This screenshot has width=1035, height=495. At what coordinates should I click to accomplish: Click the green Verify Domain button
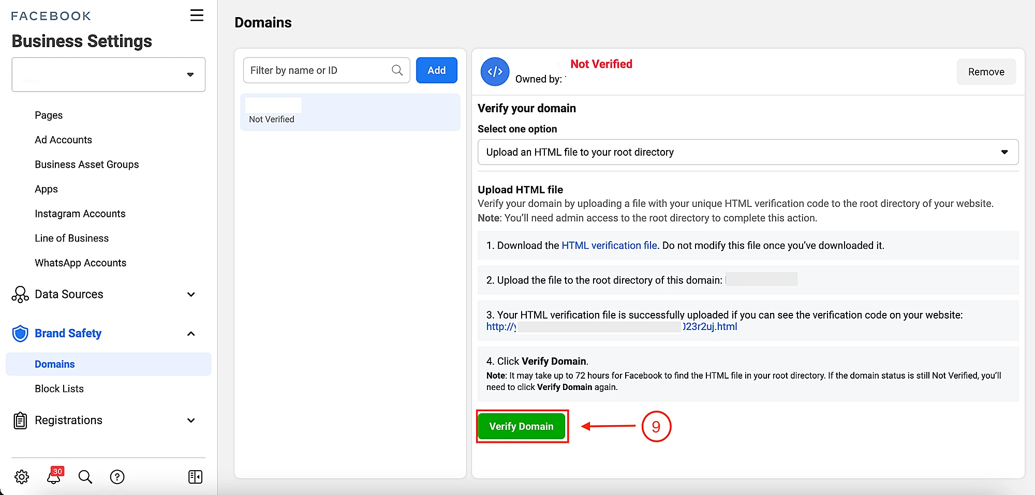click(x=521, y=426)
